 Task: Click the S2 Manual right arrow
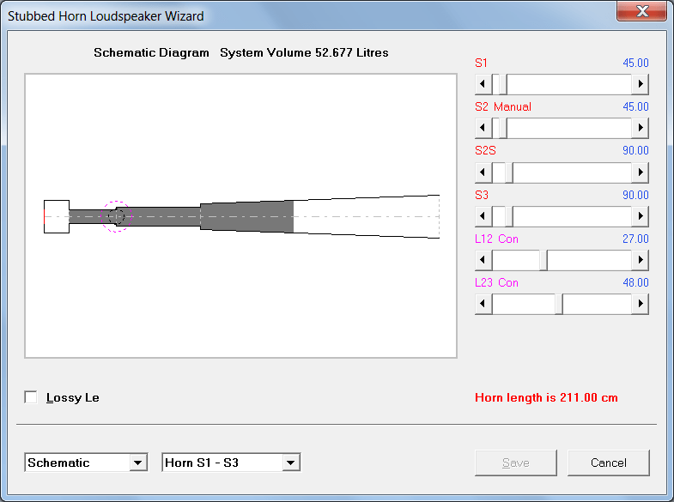(640, 128)
